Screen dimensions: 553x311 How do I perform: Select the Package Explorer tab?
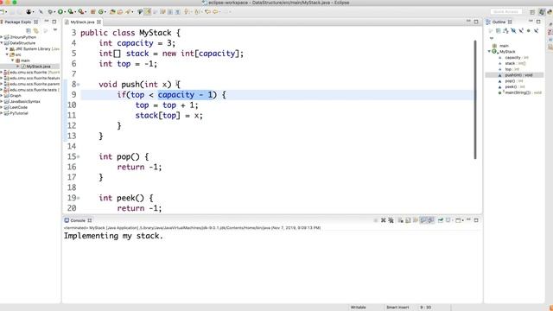pos(17,22)
